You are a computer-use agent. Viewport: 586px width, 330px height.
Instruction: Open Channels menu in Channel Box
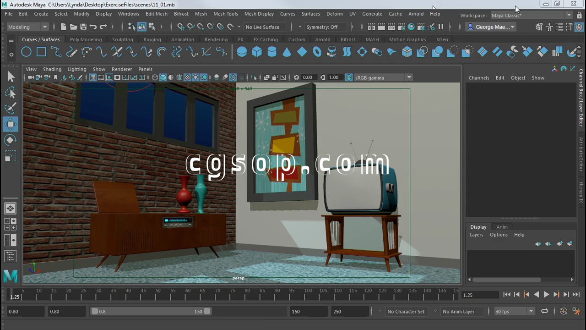pos(479,78)
